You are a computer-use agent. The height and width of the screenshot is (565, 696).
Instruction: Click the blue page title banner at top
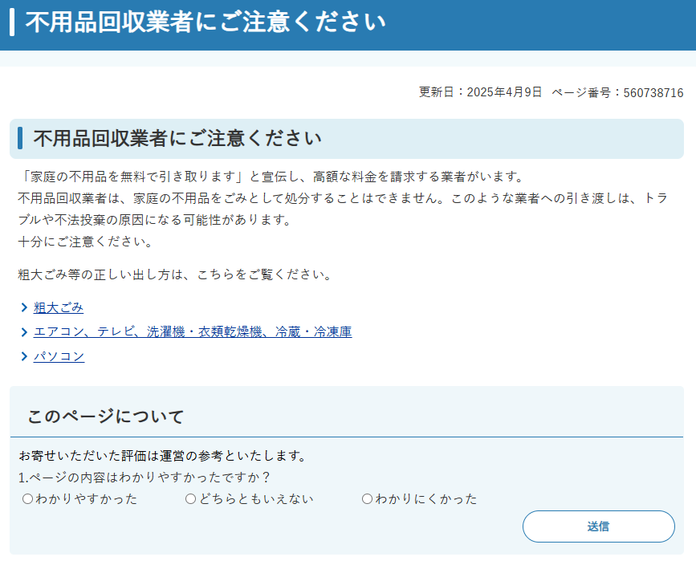pos(348,24)
